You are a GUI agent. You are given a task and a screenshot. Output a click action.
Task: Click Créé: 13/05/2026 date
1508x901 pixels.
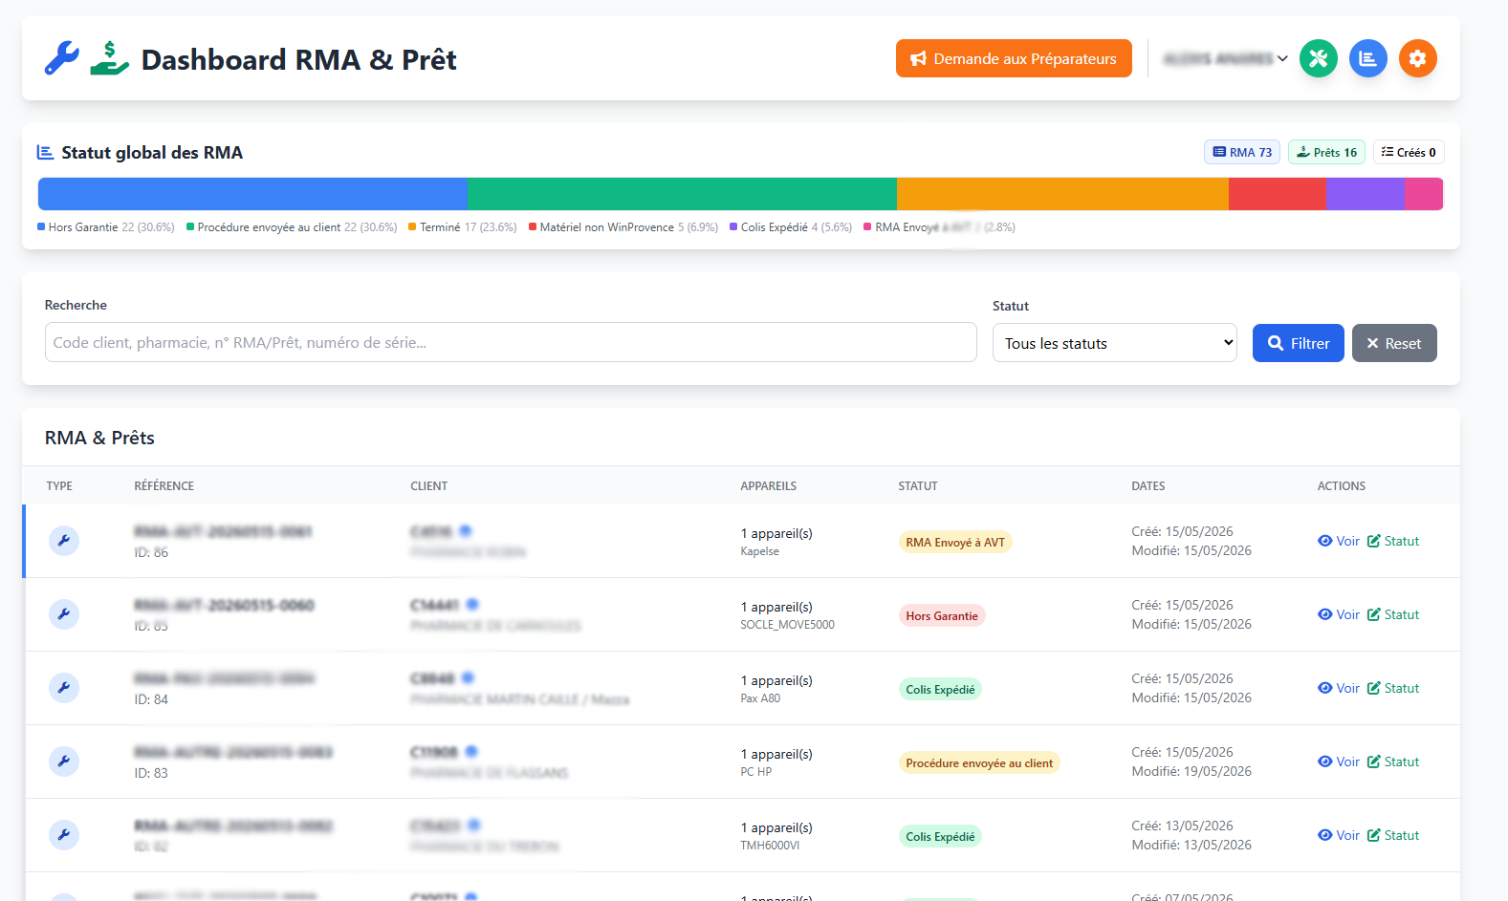[x=1182, y=826]
